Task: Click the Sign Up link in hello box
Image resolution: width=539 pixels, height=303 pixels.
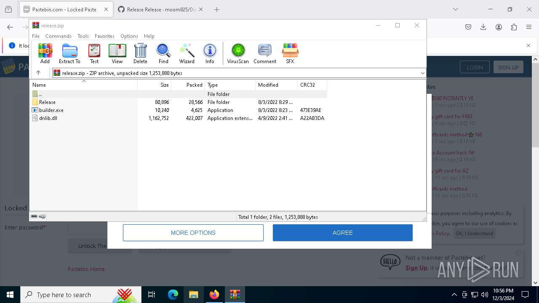Action: point(416,268)
